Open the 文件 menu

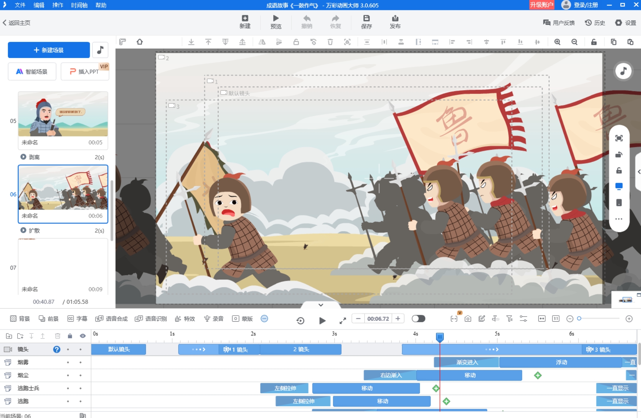20,5
